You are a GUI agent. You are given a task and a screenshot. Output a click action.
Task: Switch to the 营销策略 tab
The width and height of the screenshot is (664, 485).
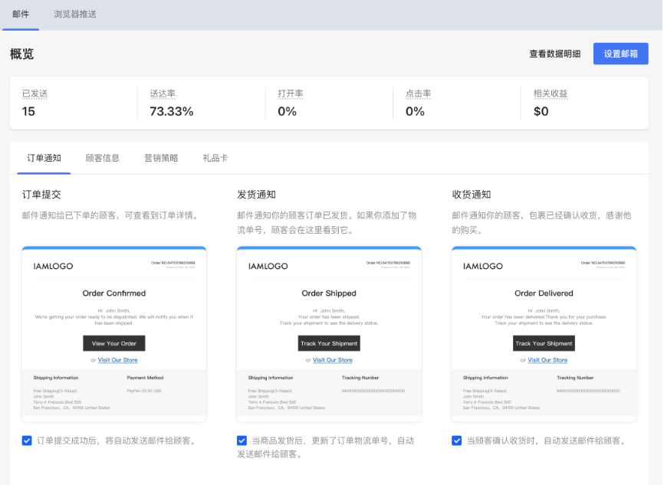[161, 159]
